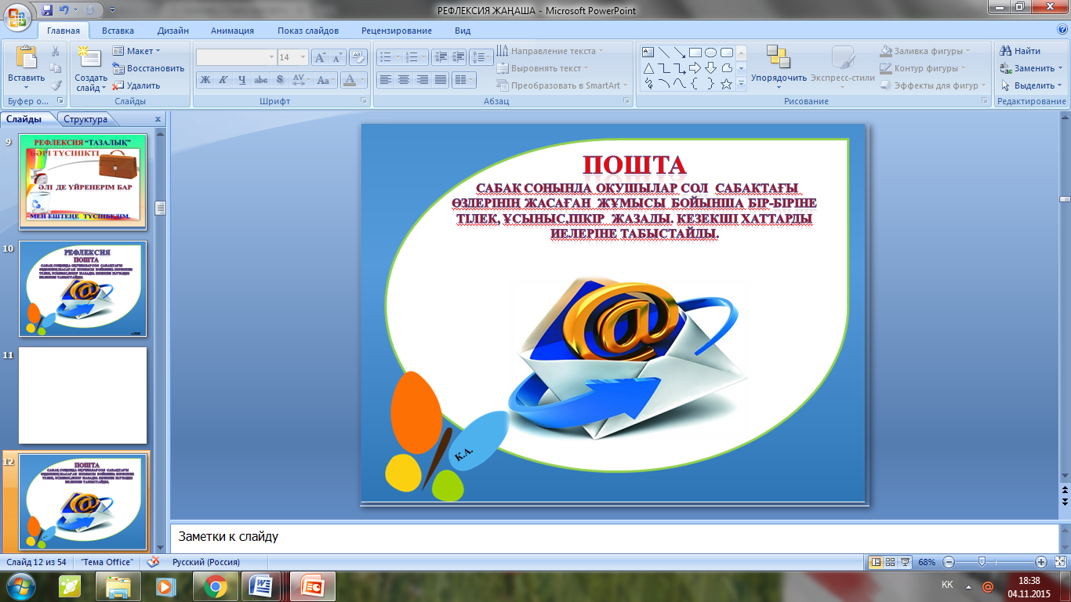Toggle underline formatting (Ч)

(x=241, y=80)
